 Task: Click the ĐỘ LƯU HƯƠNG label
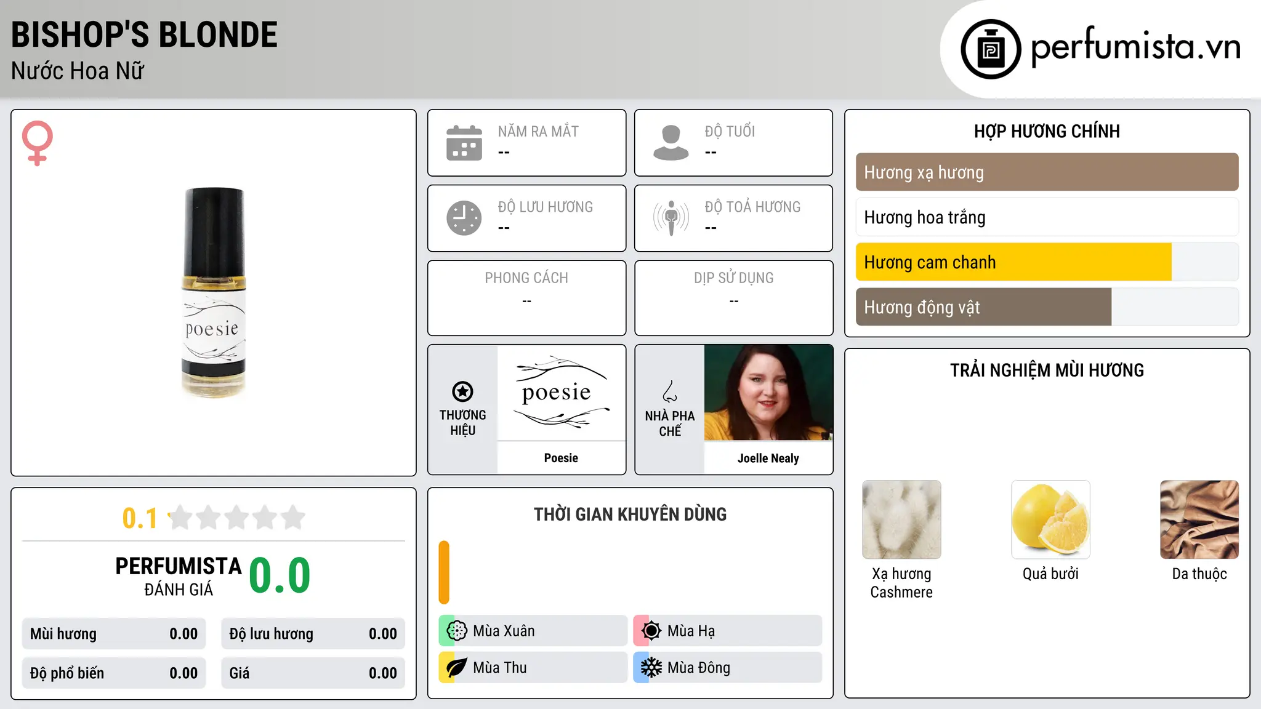tap(546, 207)
